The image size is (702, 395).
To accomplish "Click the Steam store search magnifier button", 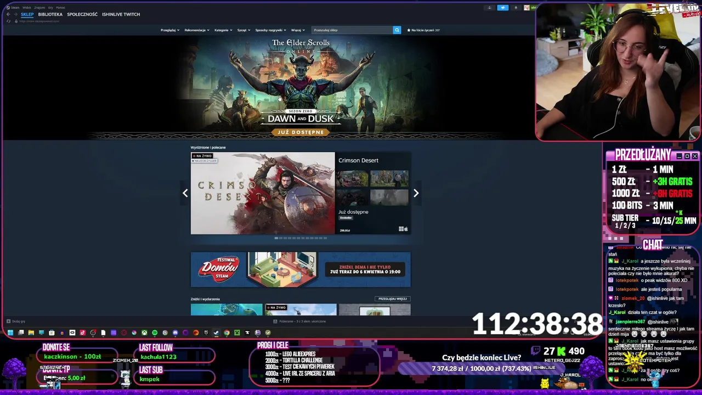I will point(397,30).
